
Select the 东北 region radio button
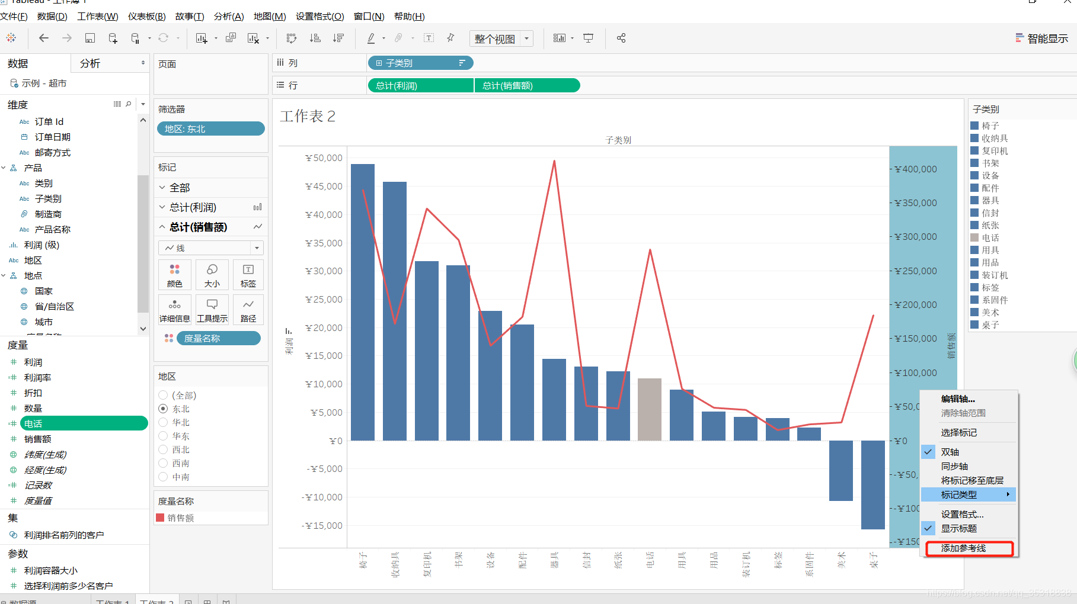pyautogui.click(x=163, y=409)
